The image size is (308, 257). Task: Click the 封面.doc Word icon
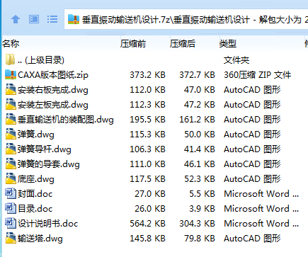[11, 193]
